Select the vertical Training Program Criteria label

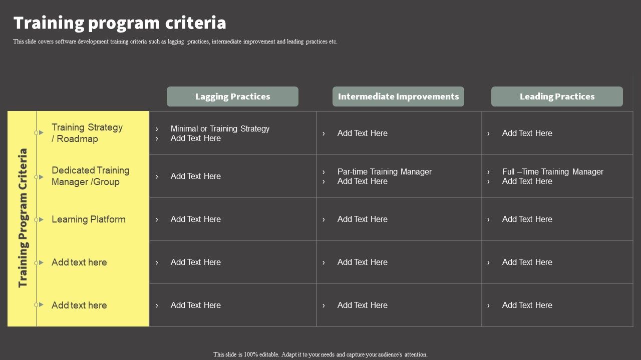click(23, 218)
